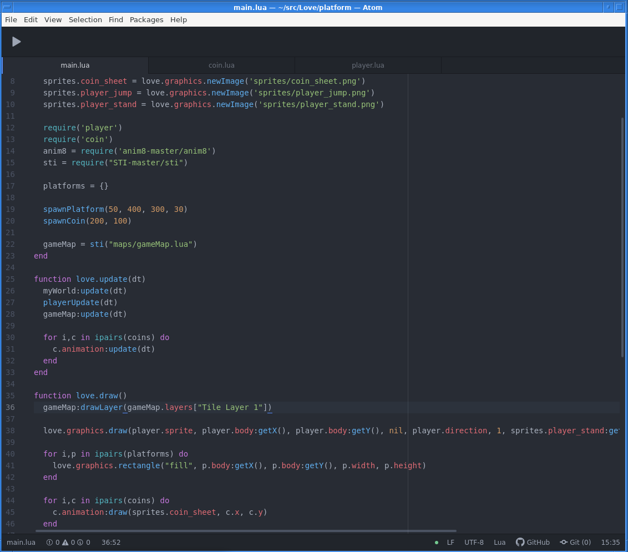This screenshot has height=552, width=628.
Task: Click the info count icon in status bar
Action: tap(80, 543)
